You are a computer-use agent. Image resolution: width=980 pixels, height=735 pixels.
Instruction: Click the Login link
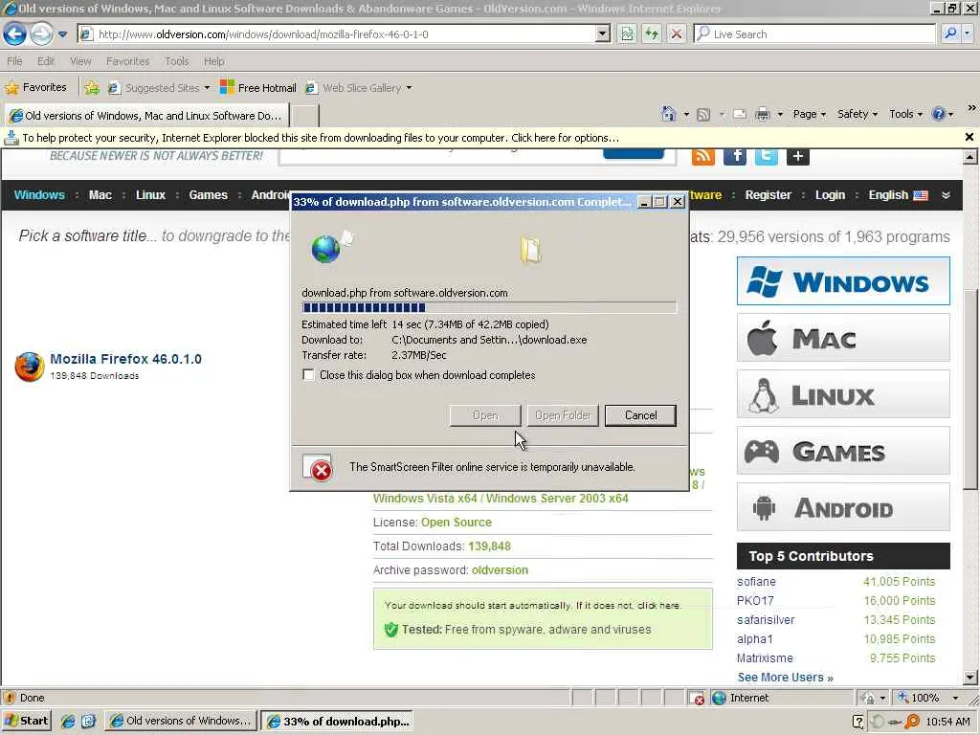830,195
